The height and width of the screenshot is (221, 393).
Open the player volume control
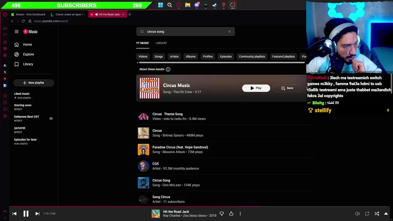357,214
